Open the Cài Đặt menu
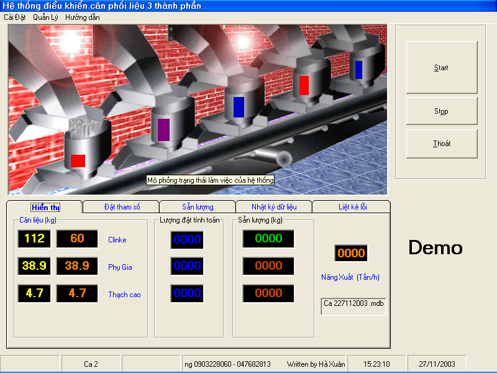Screen dimensions: 497x373 [x=15, y=17]
